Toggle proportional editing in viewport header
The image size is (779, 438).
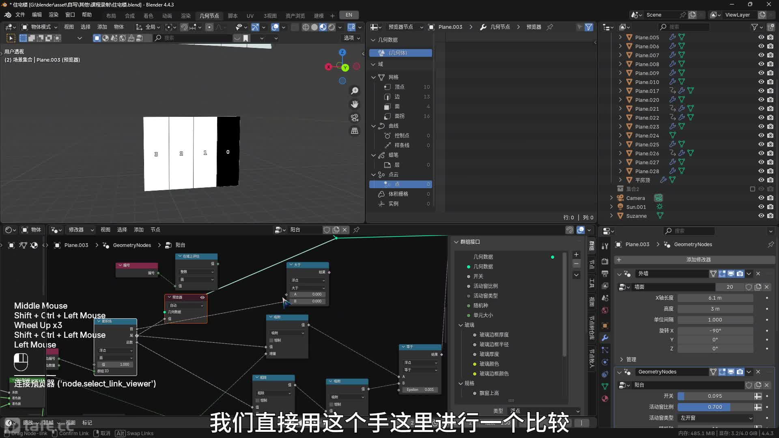click(209, 27)
